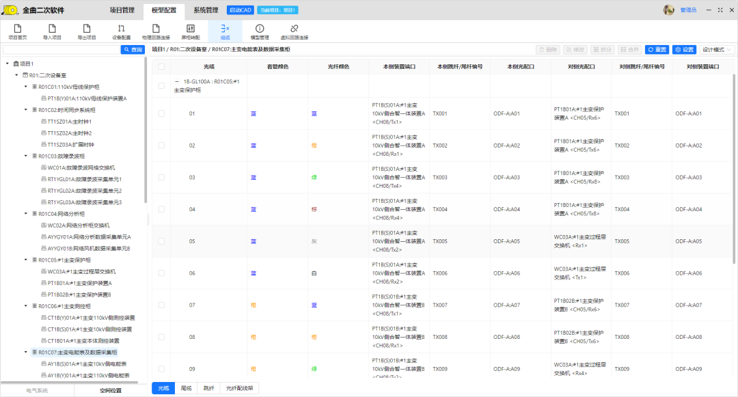The width and height of the screenshot is (738, 397).
Task: Select the 物理回路连接 toolbar icon
Action: pos(155,31)
